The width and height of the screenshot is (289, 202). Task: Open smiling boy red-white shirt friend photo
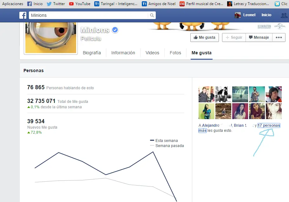273,94
